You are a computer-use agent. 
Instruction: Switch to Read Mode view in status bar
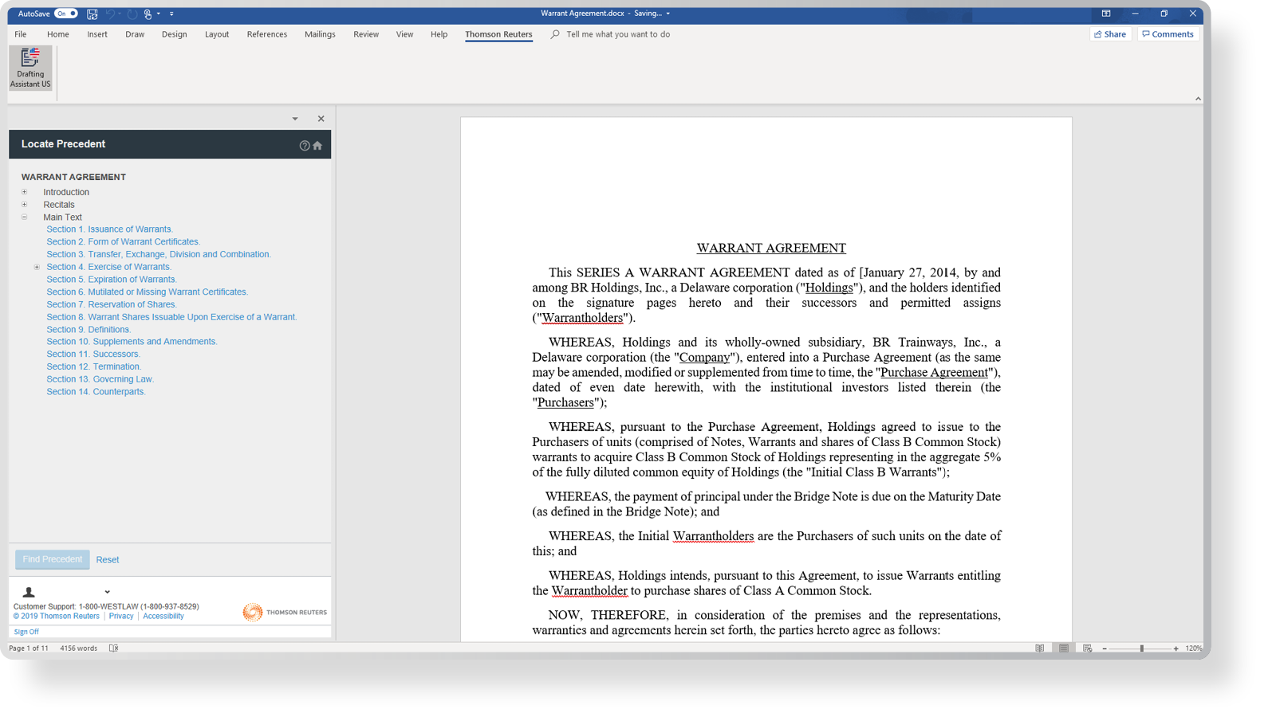pos(1039,648)
